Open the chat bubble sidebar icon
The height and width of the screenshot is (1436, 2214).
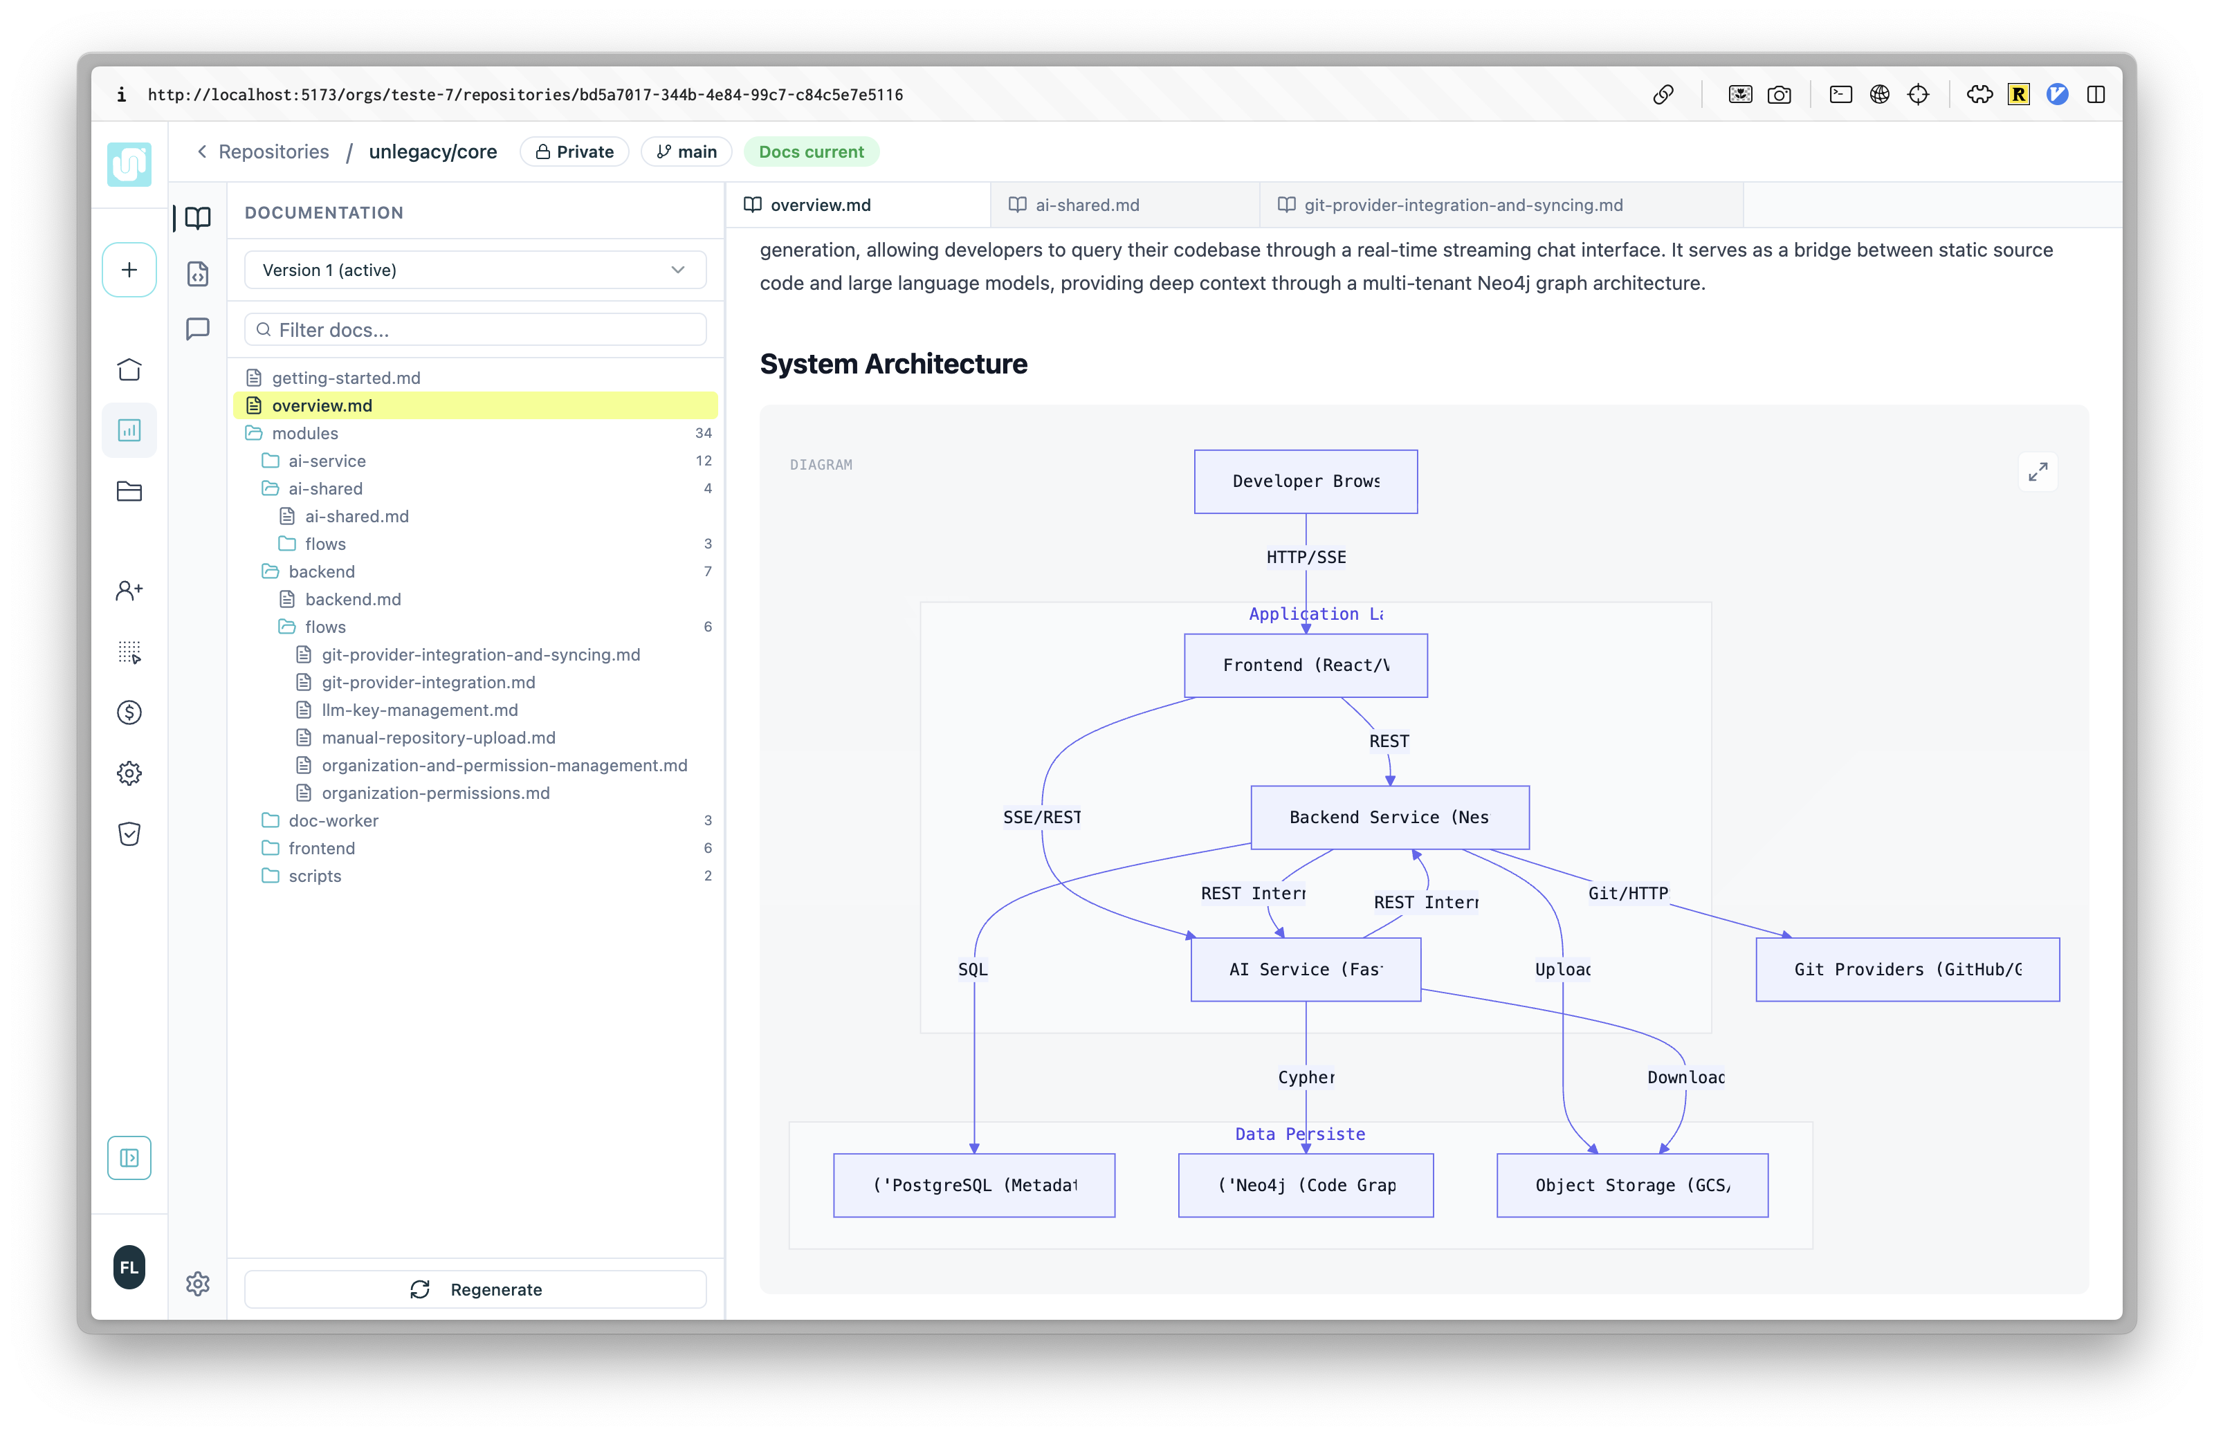click(197, 329)
